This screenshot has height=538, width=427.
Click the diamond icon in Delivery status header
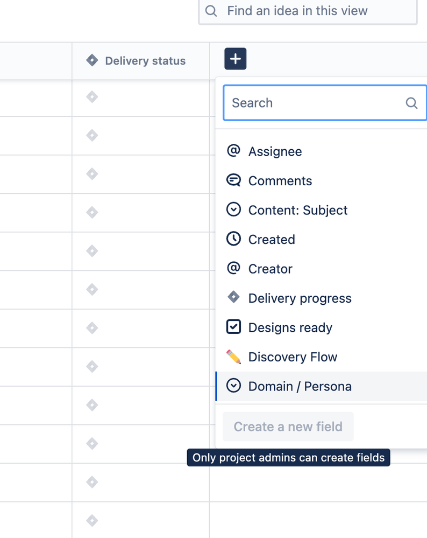point(92,61)
